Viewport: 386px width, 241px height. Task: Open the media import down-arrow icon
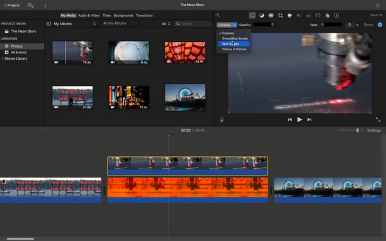click(x=45, y=5)
